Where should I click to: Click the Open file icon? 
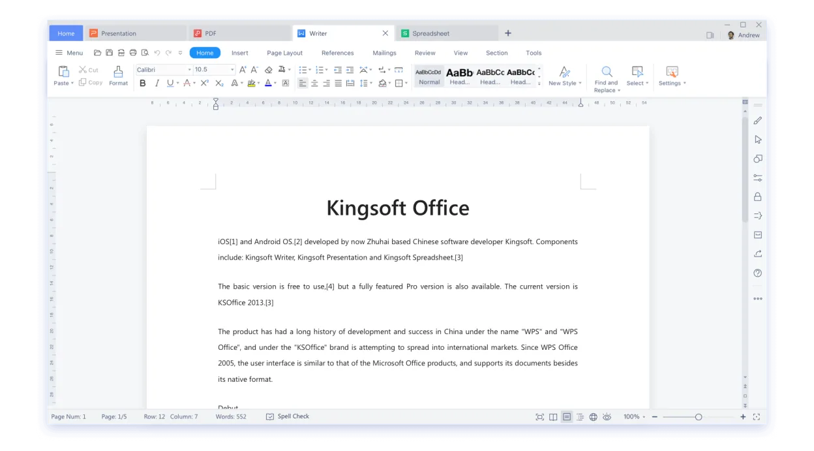coord(98,53)
